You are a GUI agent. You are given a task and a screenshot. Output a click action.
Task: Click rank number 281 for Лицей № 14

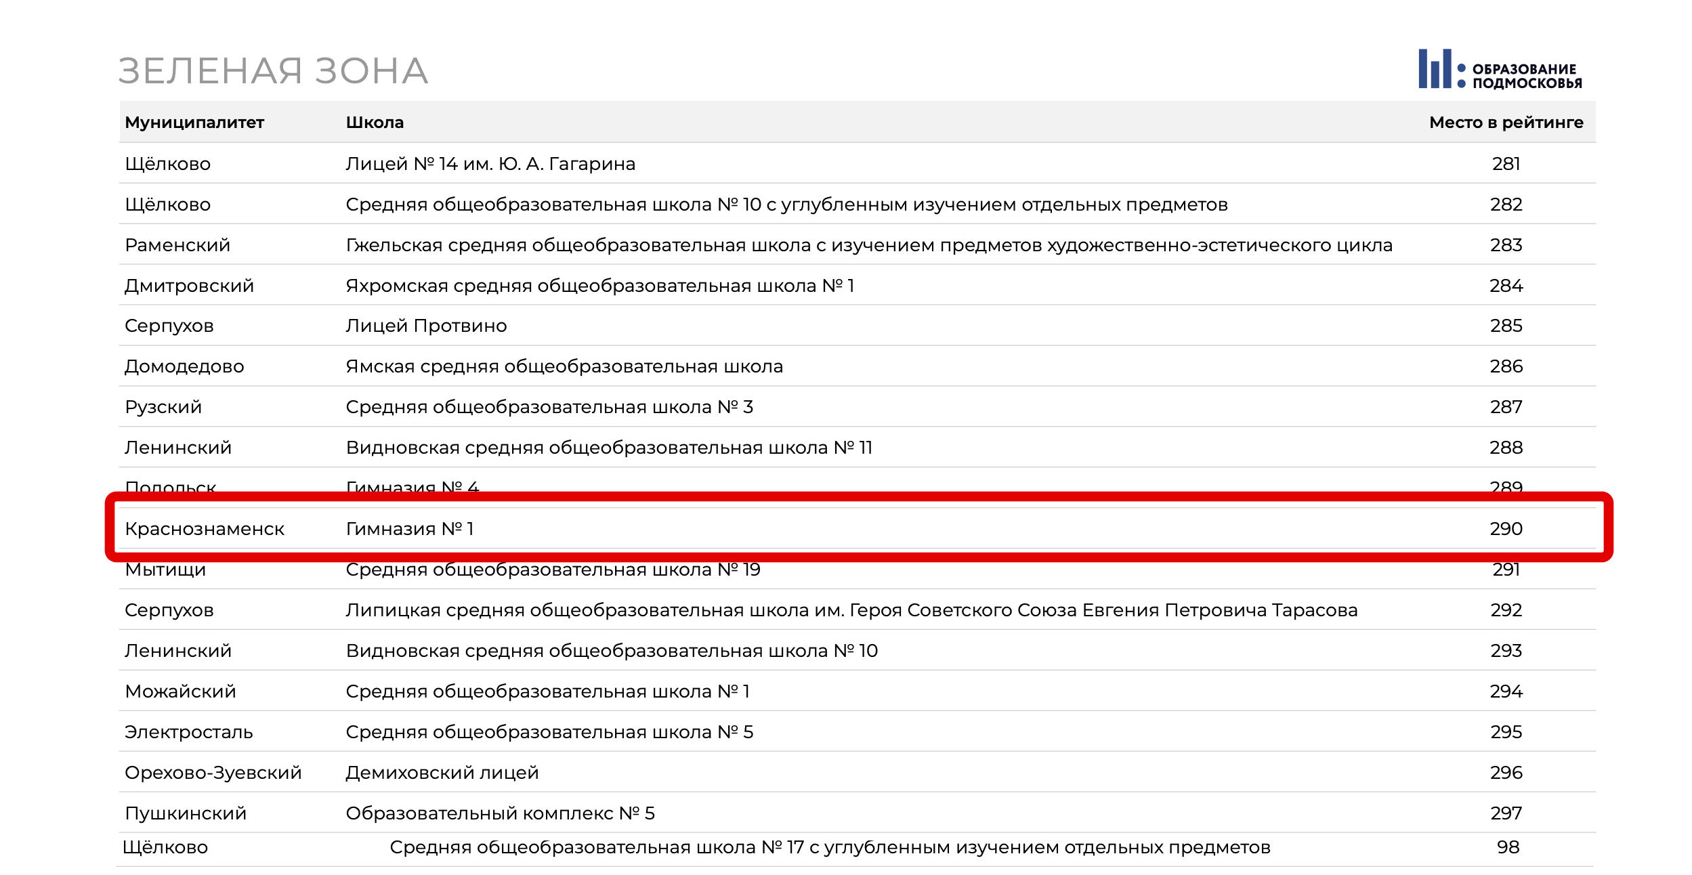pyautogui.click(x=1506, y=164)
